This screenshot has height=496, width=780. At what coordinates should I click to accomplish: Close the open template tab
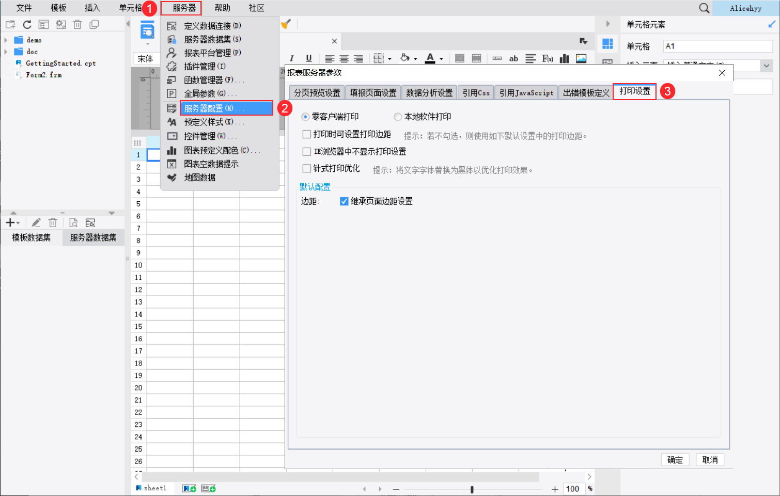(334, 41)
